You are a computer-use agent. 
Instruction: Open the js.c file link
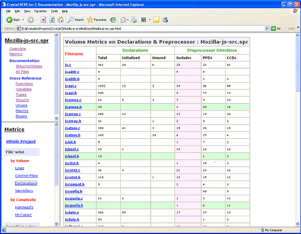click(x=68, y=65)
